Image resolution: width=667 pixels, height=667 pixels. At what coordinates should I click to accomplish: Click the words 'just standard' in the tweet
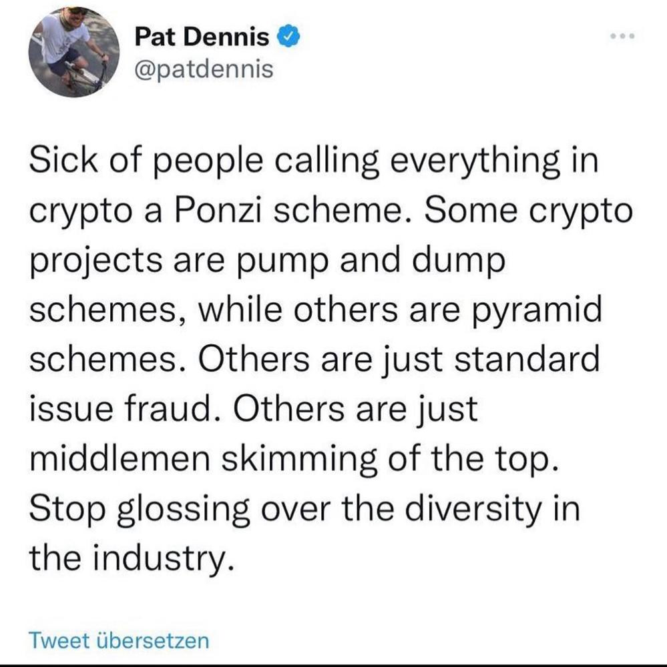coord(491,359)
